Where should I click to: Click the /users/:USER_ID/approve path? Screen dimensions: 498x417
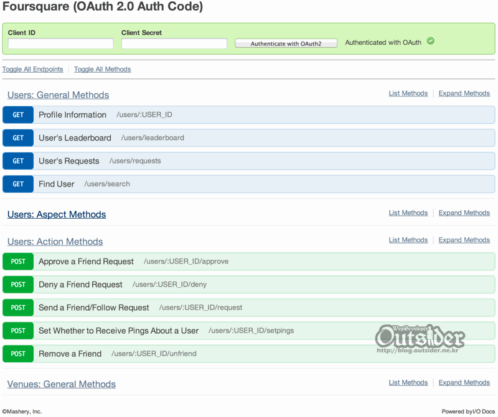[x=186, y=261]
